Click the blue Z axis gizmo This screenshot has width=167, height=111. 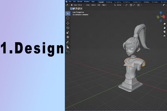coord(161,12)
